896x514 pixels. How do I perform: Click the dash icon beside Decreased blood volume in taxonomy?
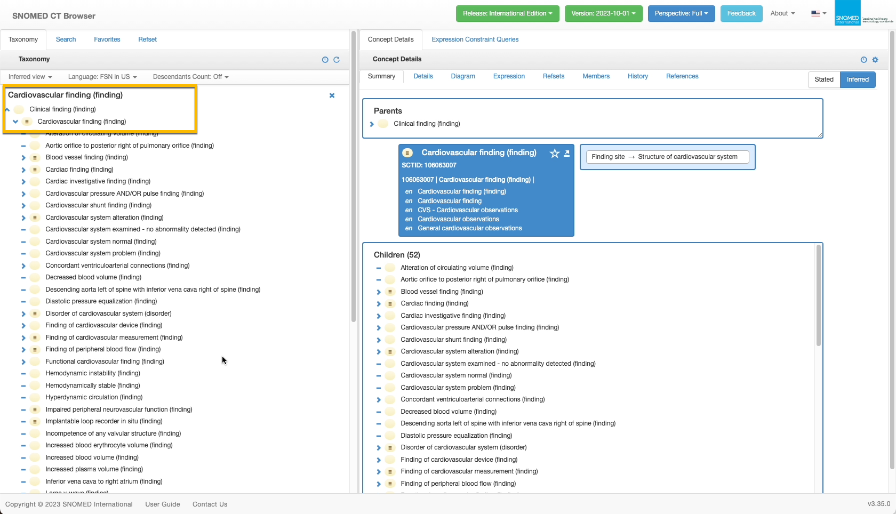tap(23, 277)
